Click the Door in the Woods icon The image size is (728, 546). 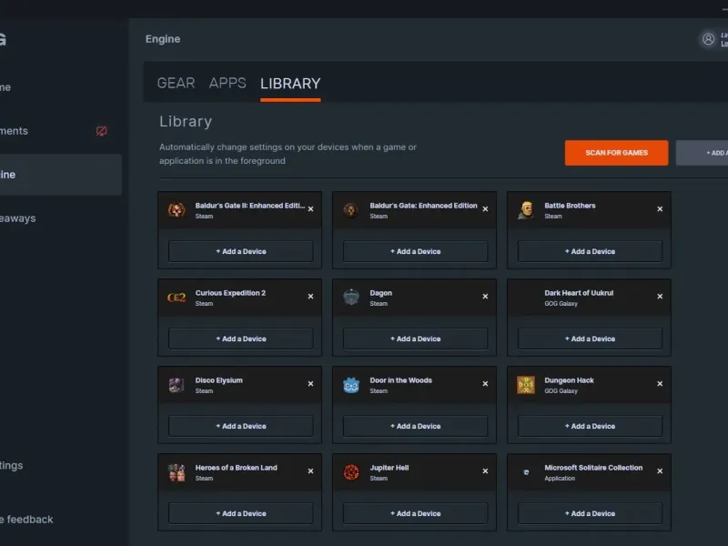tap(351, 385)
